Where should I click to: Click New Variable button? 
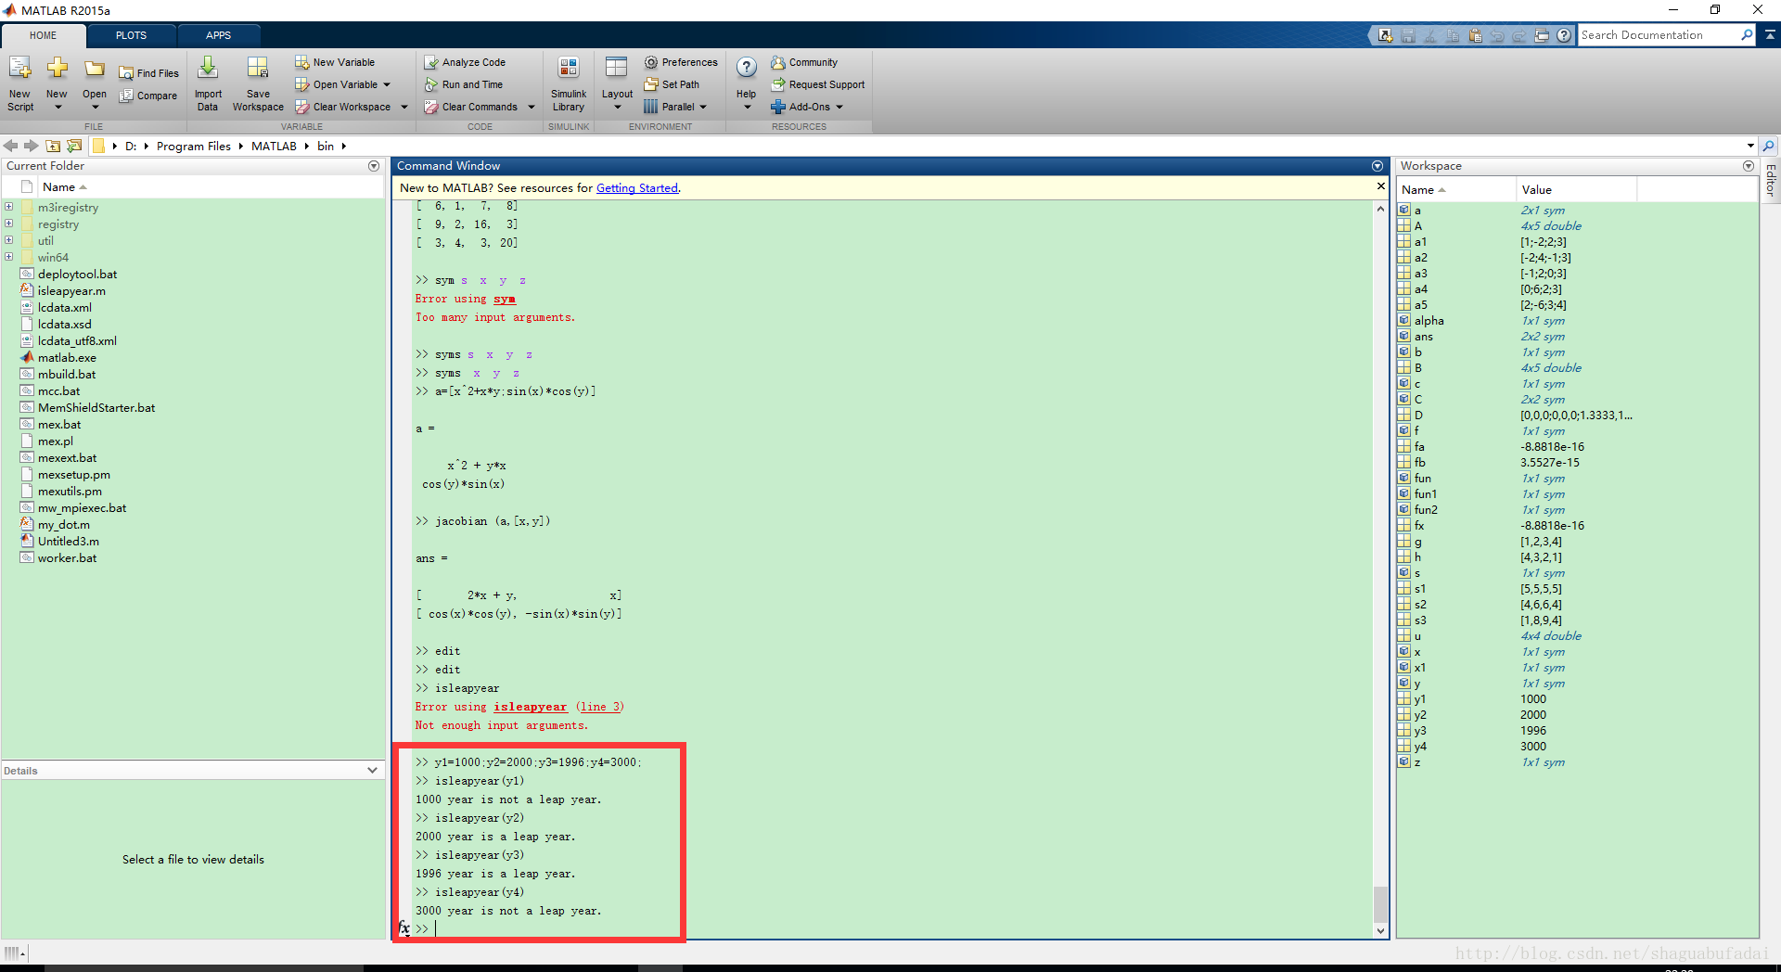(x=335, y=62)
